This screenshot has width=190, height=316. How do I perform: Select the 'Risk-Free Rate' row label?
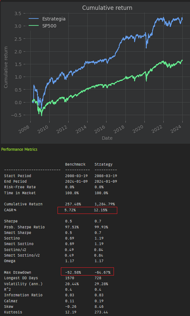click(20, 187)
